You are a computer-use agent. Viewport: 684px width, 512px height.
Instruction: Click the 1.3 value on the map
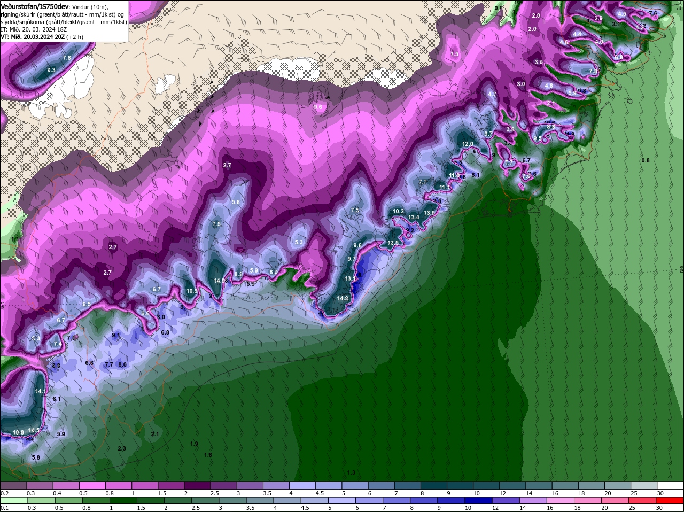pos(351,472)
